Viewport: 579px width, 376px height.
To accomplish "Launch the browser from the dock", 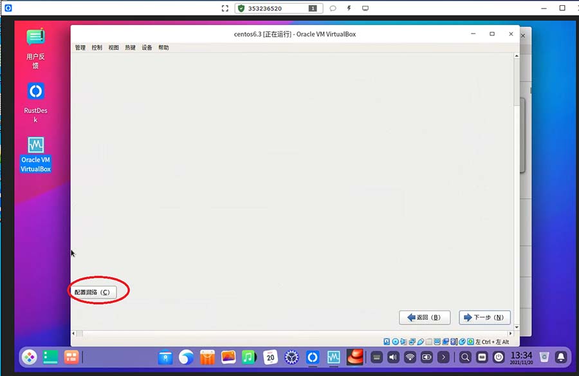I will [x=186, y=357].
